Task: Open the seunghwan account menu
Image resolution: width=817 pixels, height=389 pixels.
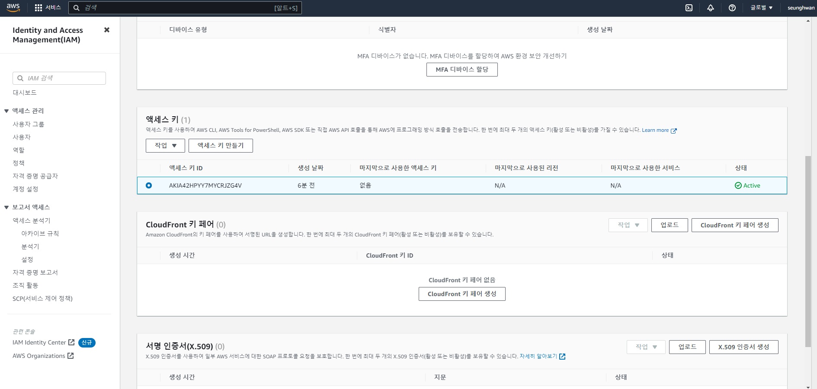Action: tap(801, 8)
